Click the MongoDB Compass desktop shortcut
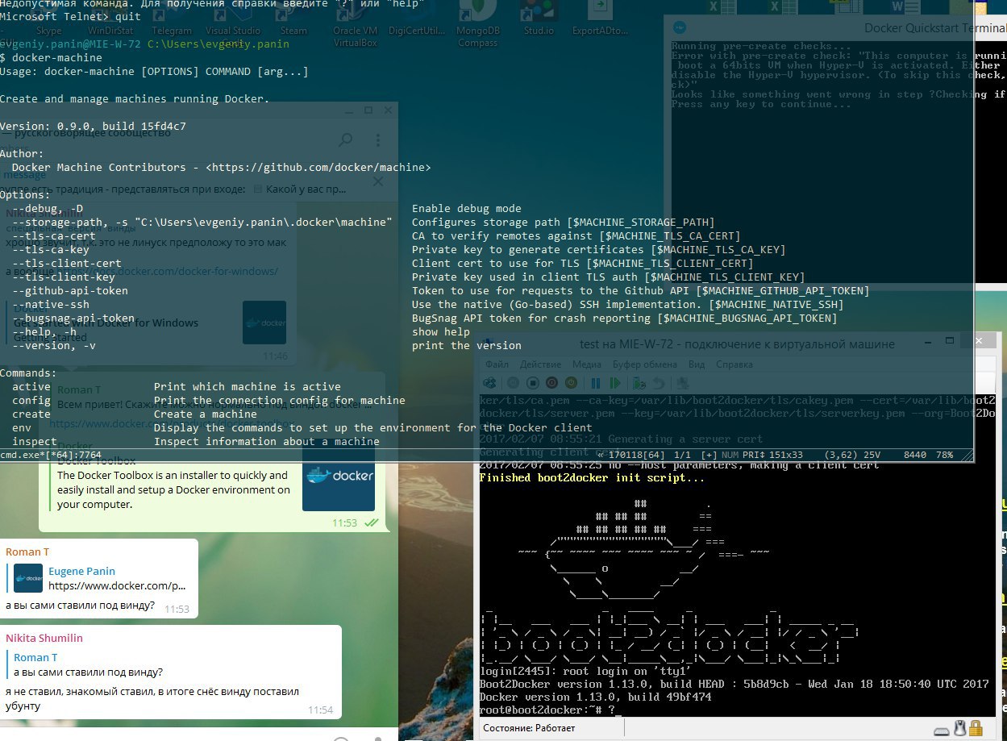This screenshot has height=741, width=1007. (x=478, y=24)
